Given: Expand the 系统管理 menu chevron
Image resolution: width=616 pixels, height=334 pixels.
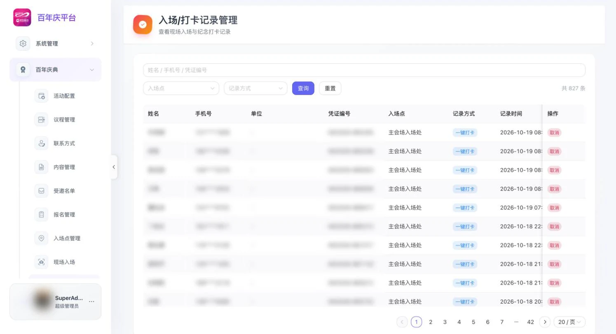Looking at the screenshot, I should (x=92, y=44).
